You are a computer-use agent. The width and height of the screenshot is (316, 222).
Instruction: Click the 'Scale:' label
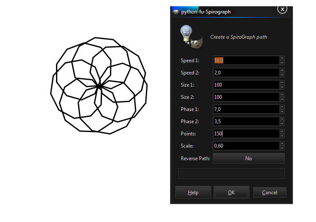(x=187, y=146)
